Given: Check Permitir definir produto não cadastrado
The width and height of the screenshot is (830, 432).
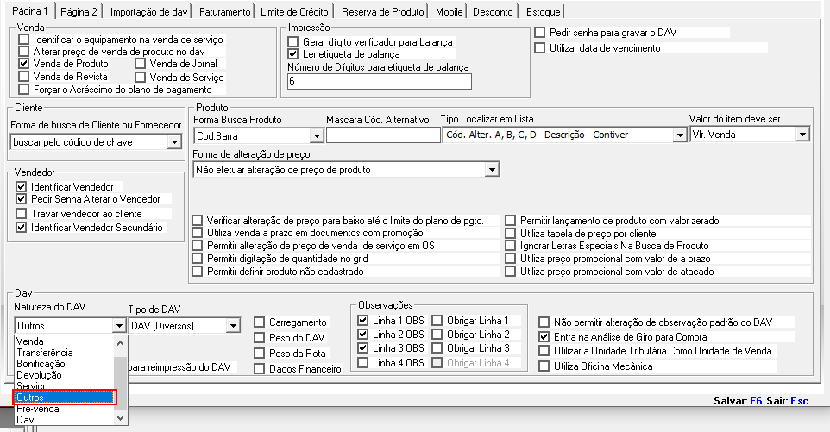Looking at the screenshot, I should point(198,272).
